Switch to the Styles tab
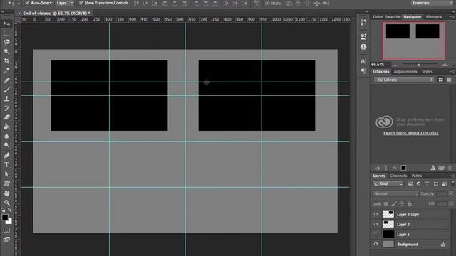The height and width of the screenshot is (256, 456). click(427, 71)
